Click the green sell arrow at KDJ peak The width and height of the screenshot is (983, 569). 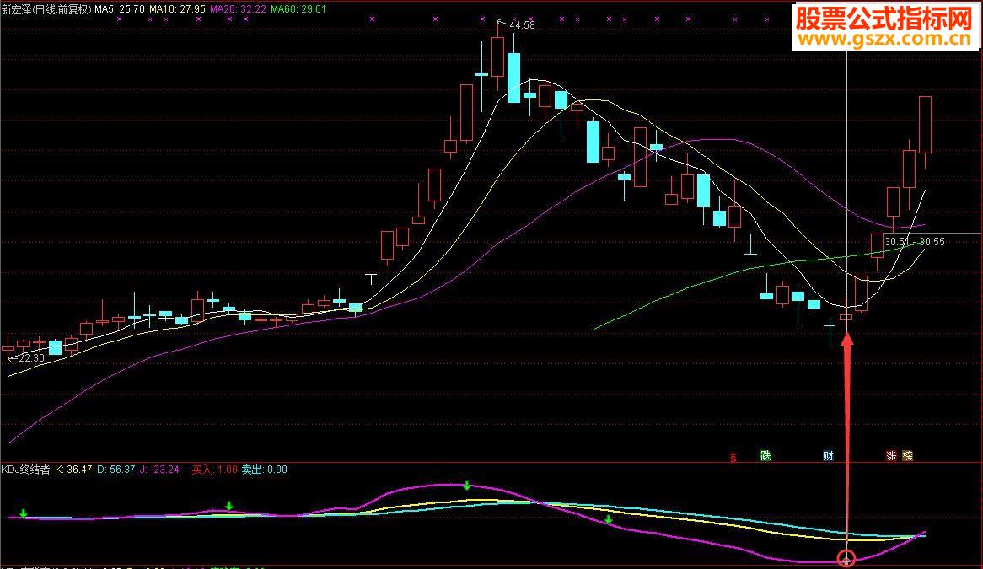coord(467,486)
